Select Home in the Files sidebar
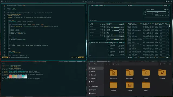This screenshot has height=97, width=173. [x=96, y=68]
